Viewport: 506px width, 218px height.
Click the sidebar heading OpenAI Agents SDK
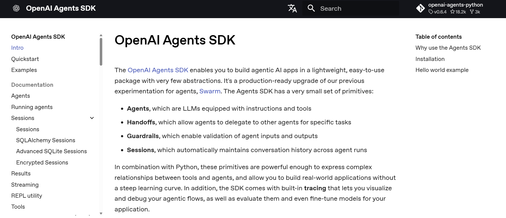pyautogui.click(x=38, y=37)
